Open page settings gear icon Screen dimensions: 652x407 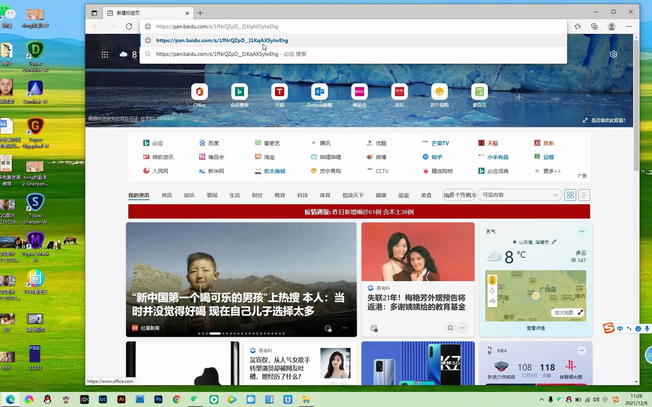tap(614, 54)
